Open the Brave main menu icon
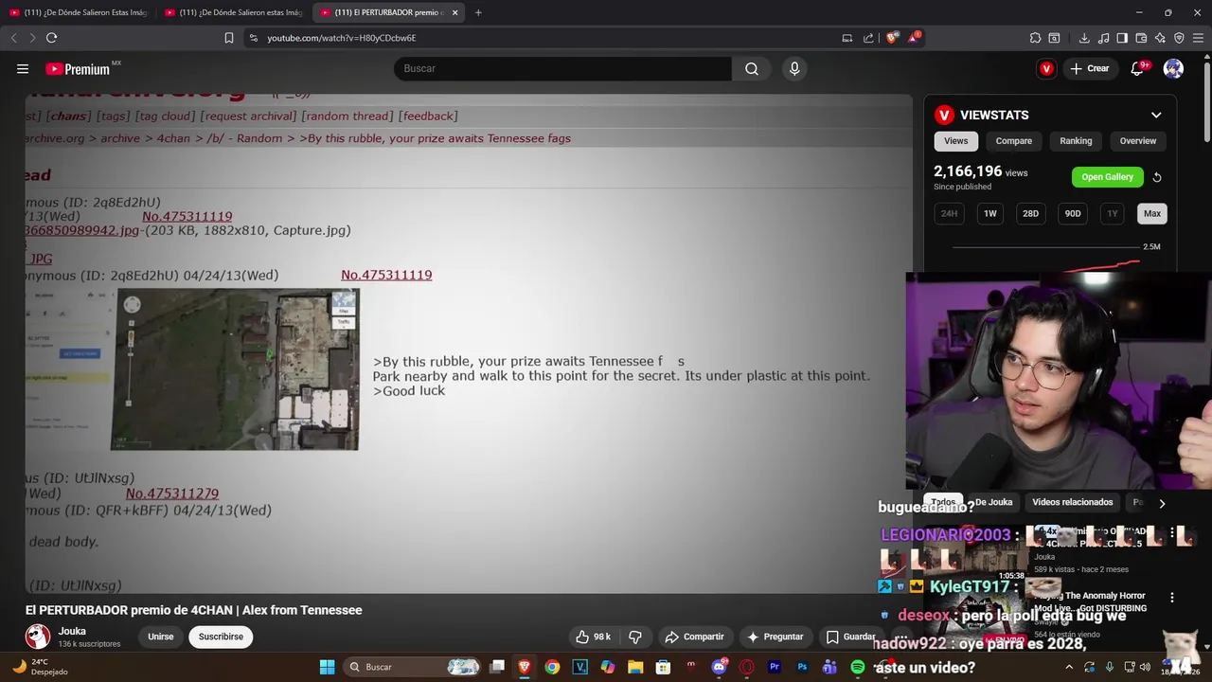The width and height of the screenshot is (1212, 682). 1199,38
